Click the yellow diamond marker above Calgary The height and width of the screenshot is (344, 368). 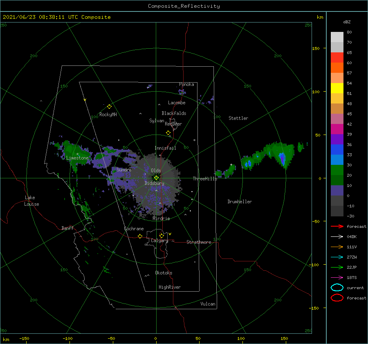point(162,236)
